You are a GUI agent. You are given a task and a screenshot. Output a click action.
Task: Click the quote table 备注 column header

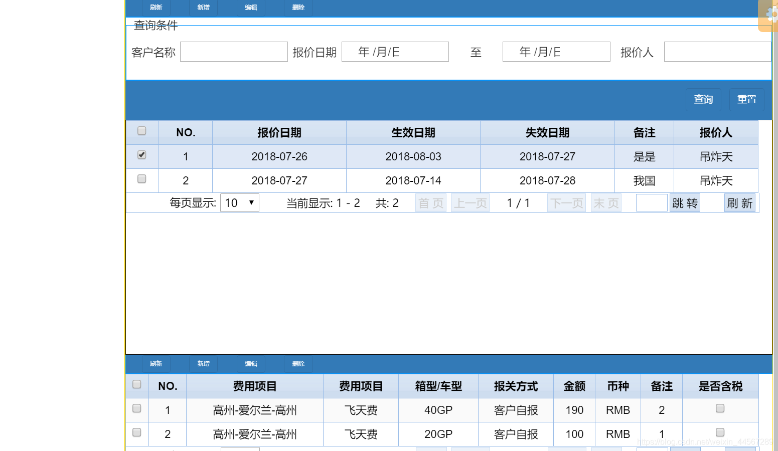click(645, 133)
